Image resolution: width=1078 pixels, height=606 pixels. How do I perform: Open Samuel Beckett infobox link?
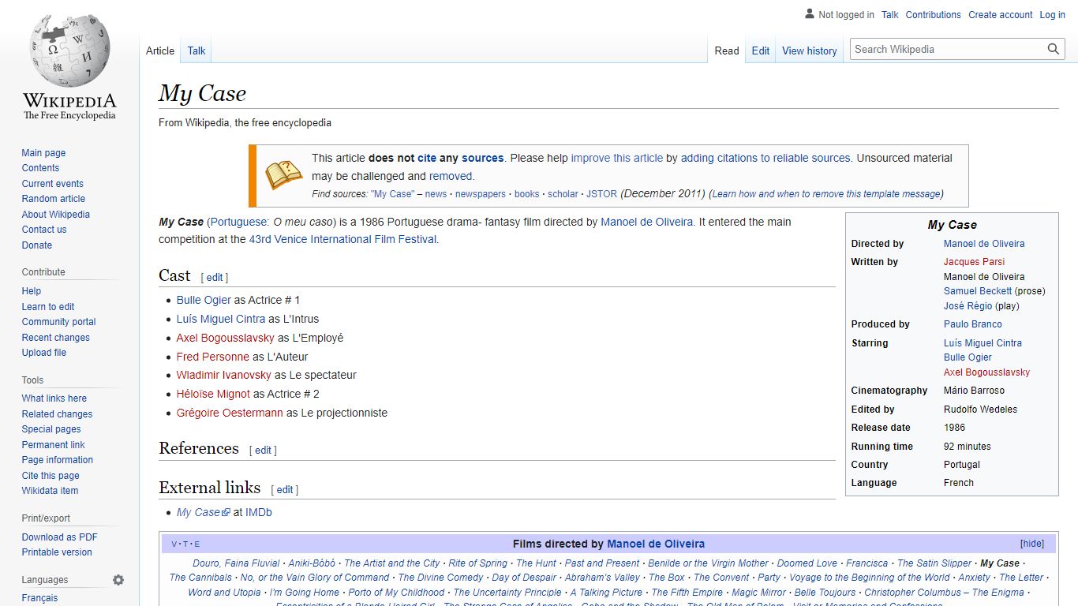978,291
